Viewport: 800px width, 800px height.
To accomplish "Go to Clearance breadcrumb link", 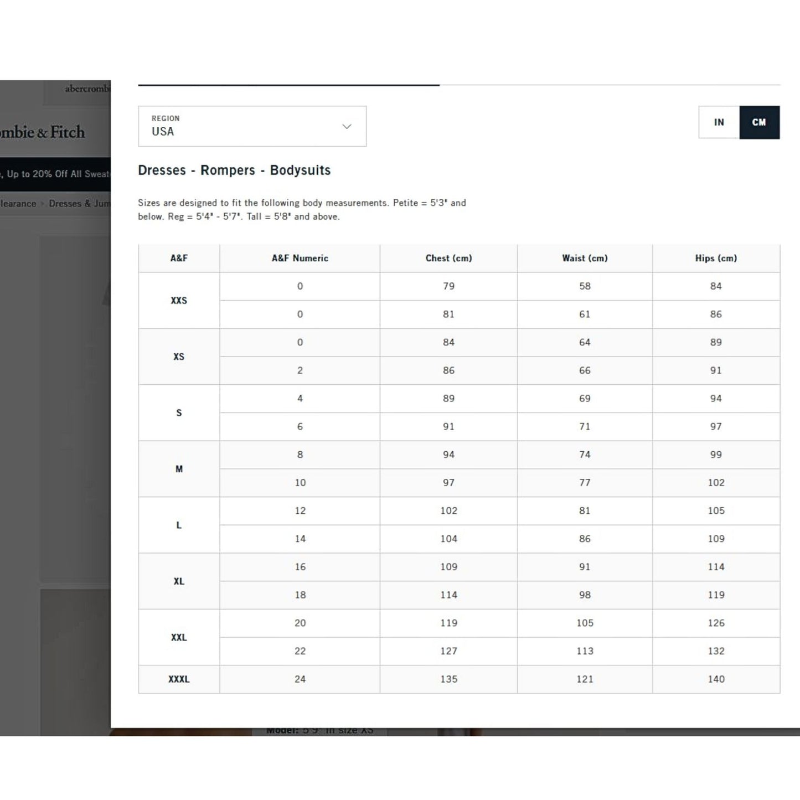I will [x=18, y=204].
